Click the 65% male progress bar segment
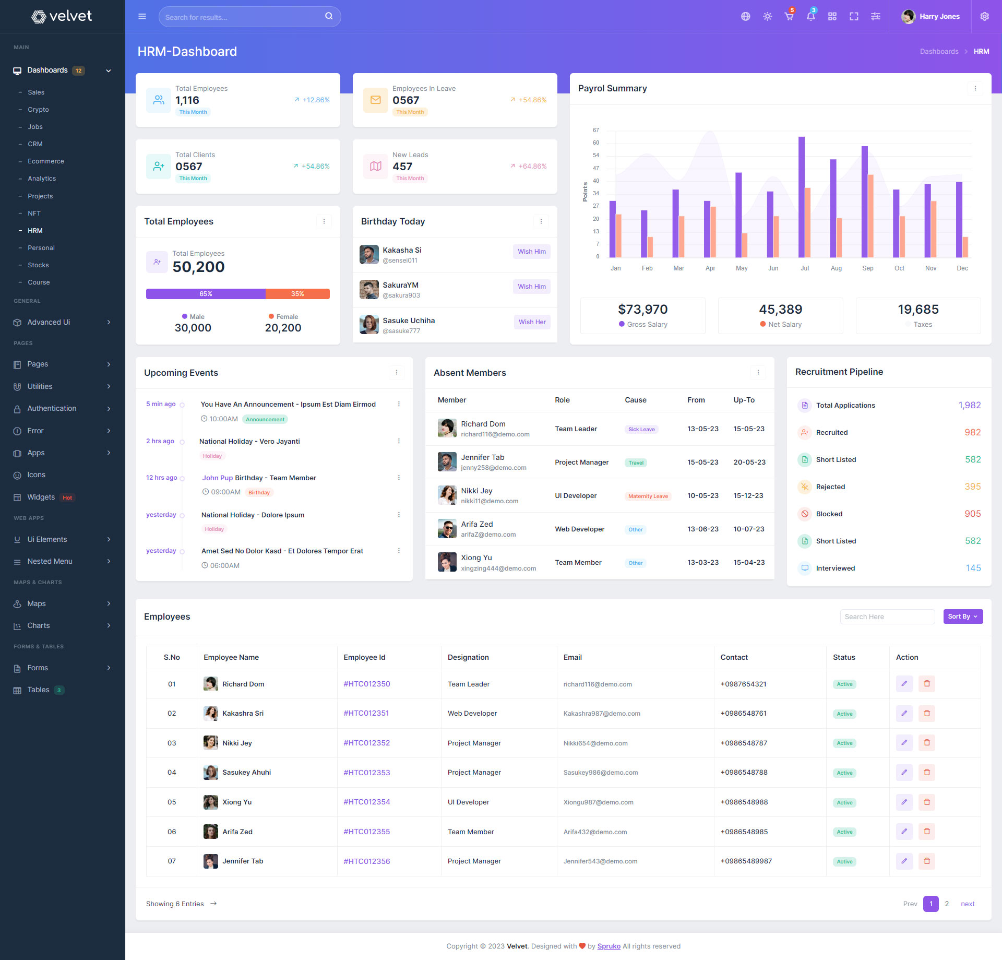This screenshot has width=1002, height=960. click(206, 294)
